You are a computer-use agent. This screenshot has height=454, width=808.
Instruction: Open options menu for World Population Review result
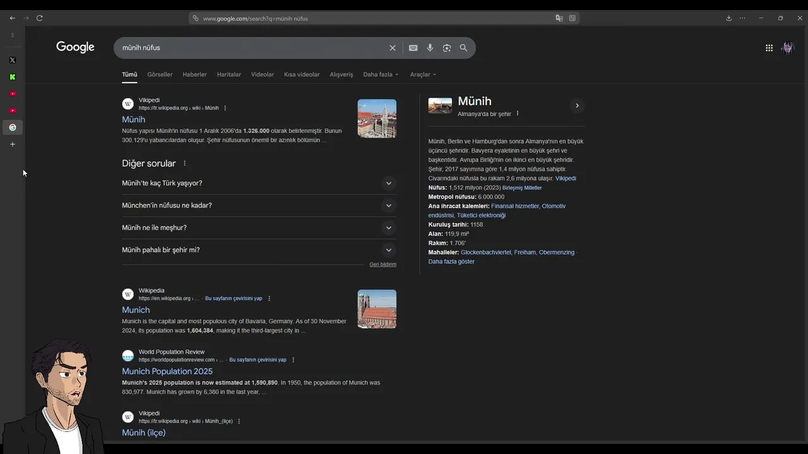pos(294,360)
